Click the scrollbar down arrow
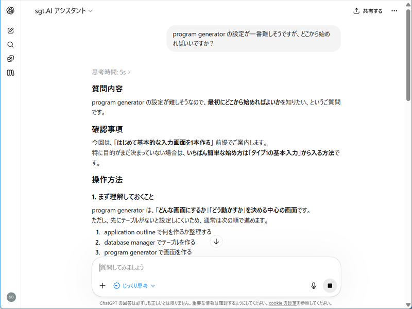412x309 pixels. coord(408,305)
